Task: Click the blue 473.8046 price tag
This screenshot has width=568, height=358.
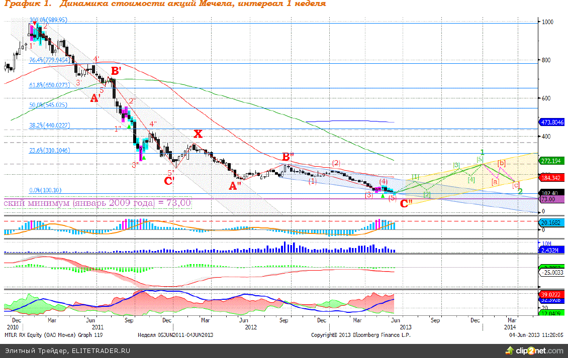Action: [x=552, y=122]
